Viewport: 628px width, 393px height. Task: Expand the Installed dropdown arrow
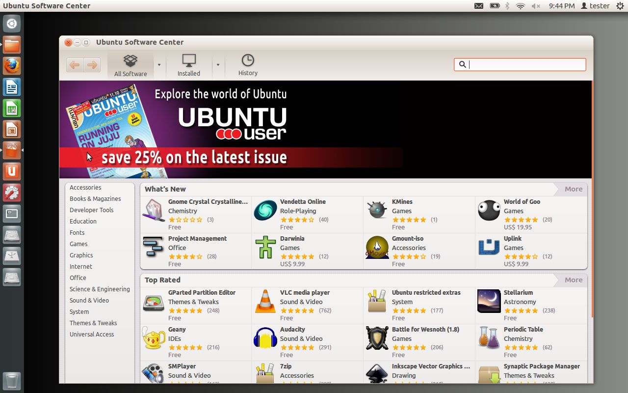tap(218, 65)
